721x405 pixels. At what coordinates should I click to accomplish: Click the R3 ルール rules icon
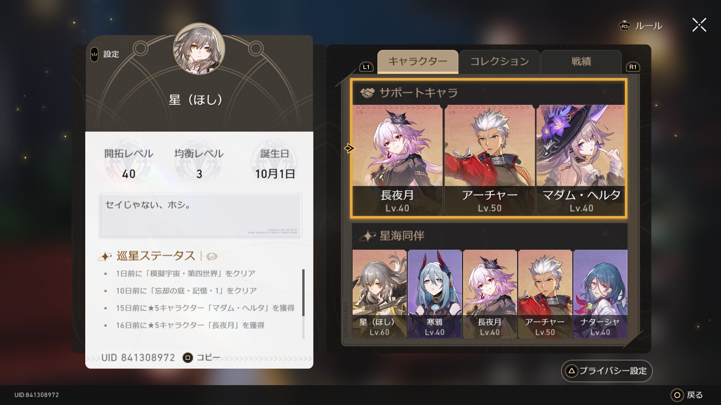(624, 26)
